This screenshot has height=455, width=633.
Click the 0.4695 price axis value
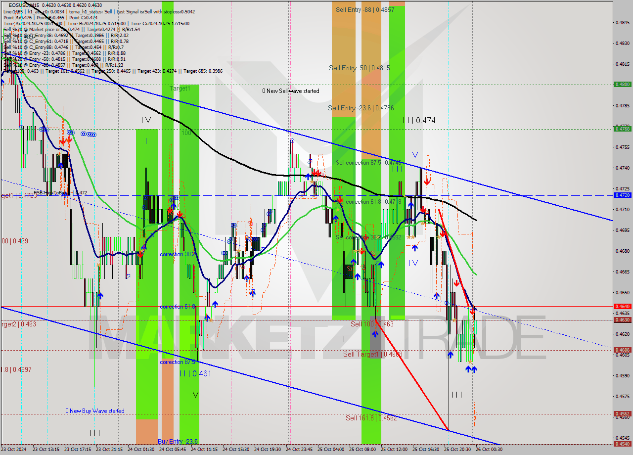point(622,230)
